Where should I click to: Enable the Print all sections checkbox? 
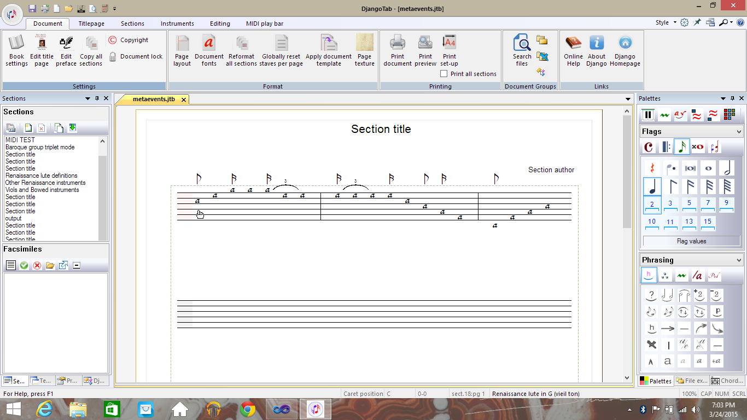(444, 74)
